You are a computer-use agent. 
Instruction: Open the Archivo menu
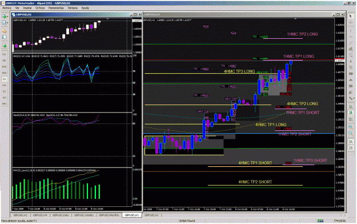(x=7, y=8)
